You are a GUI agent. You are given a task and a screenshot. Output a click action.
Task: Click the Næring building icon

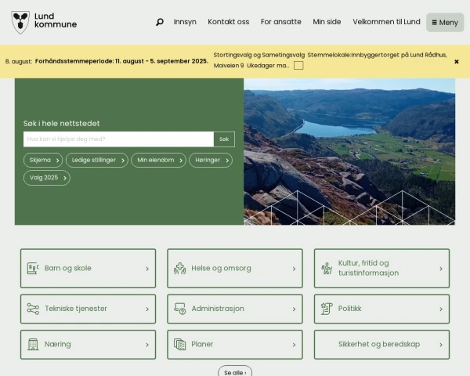33,344
